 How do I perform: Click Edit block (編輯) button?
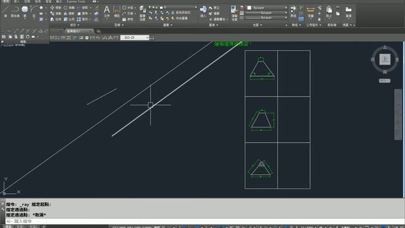[x=215, y=13]
